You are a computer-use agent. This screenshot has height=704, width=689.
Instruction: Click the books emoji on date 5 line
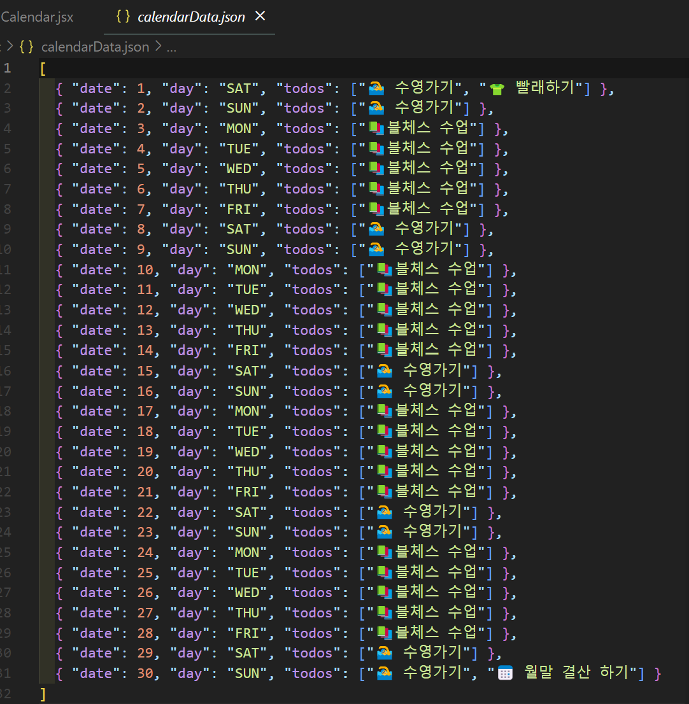point(376,169)
